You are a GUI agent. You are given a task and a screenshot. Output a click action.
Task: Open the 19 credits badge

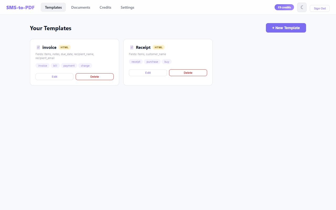pos(284,7)
